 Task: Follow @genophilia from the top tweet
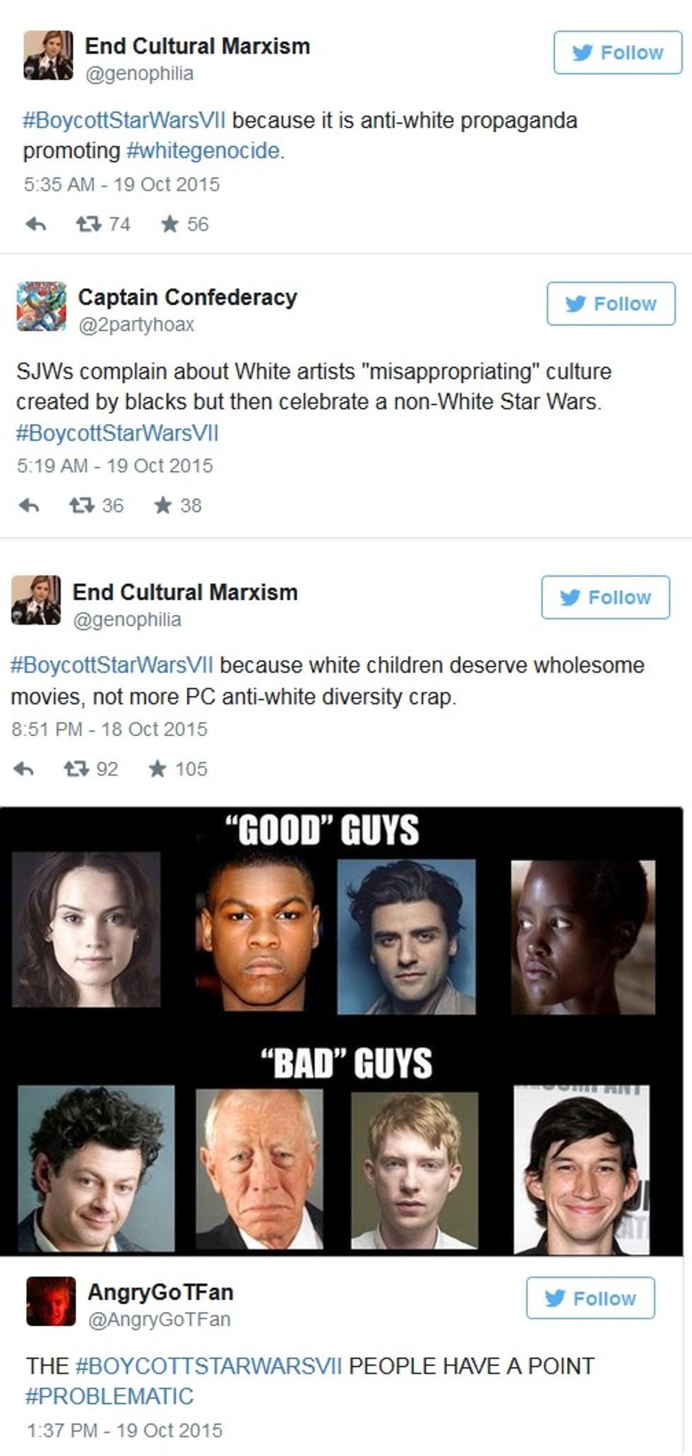tap(618, 52)
